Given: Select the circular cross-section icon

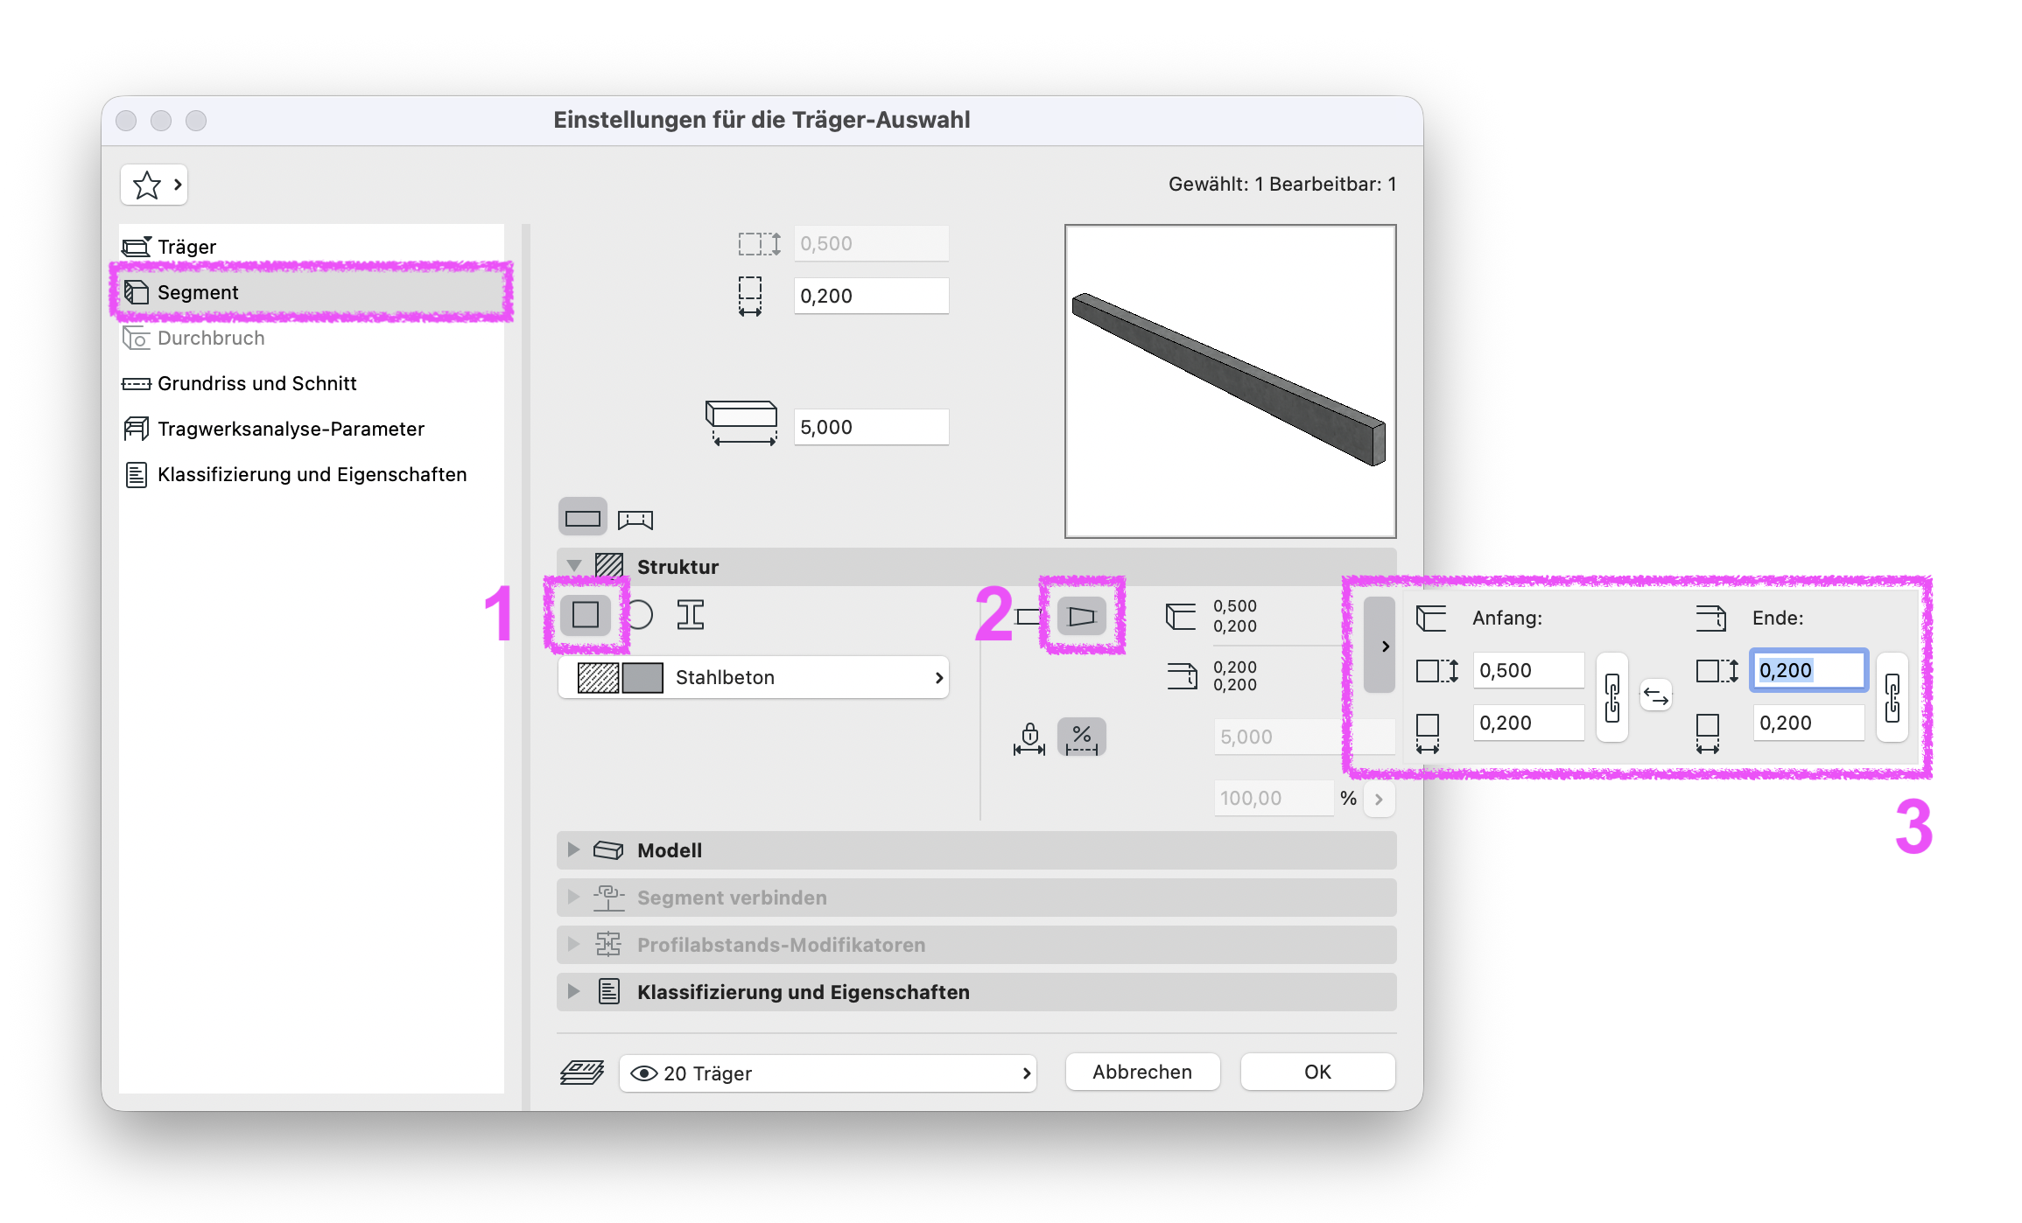Looking at the screenshot, I should (641, 615).
